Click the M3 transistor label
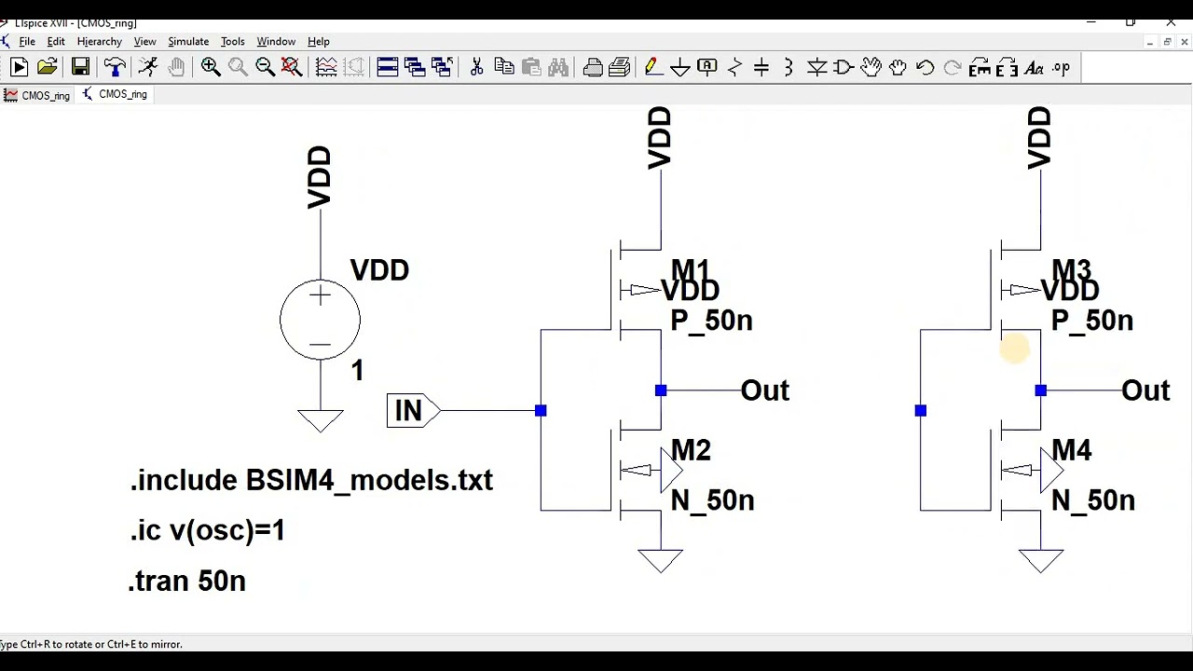 (1072, 268)
